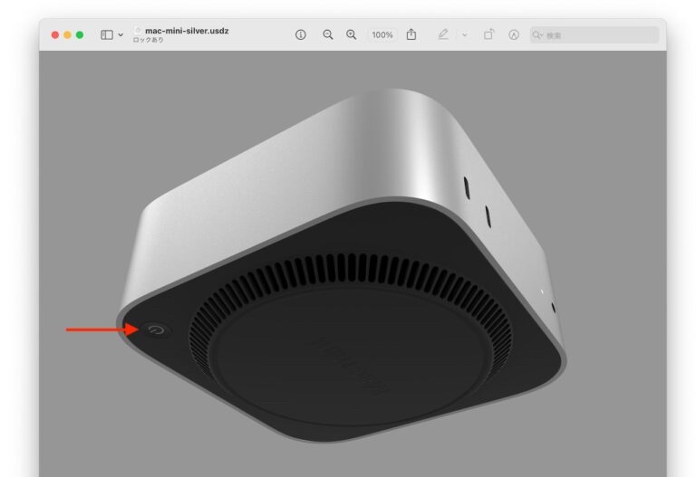
Task: Expand the sidebar view options chevron
Action: coord(121,34)
